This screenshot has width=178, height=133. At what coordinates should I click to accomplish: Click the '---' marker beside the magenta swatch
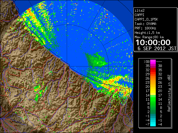pos(159,62)
